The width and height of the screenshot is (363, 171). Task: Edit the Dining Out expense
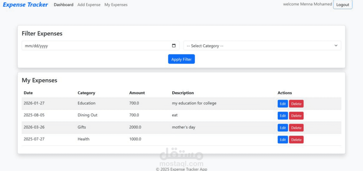[283, 116]
